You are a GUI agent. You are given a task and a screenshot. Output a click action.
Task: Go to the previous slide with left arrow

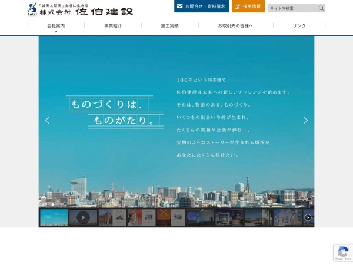47,120
